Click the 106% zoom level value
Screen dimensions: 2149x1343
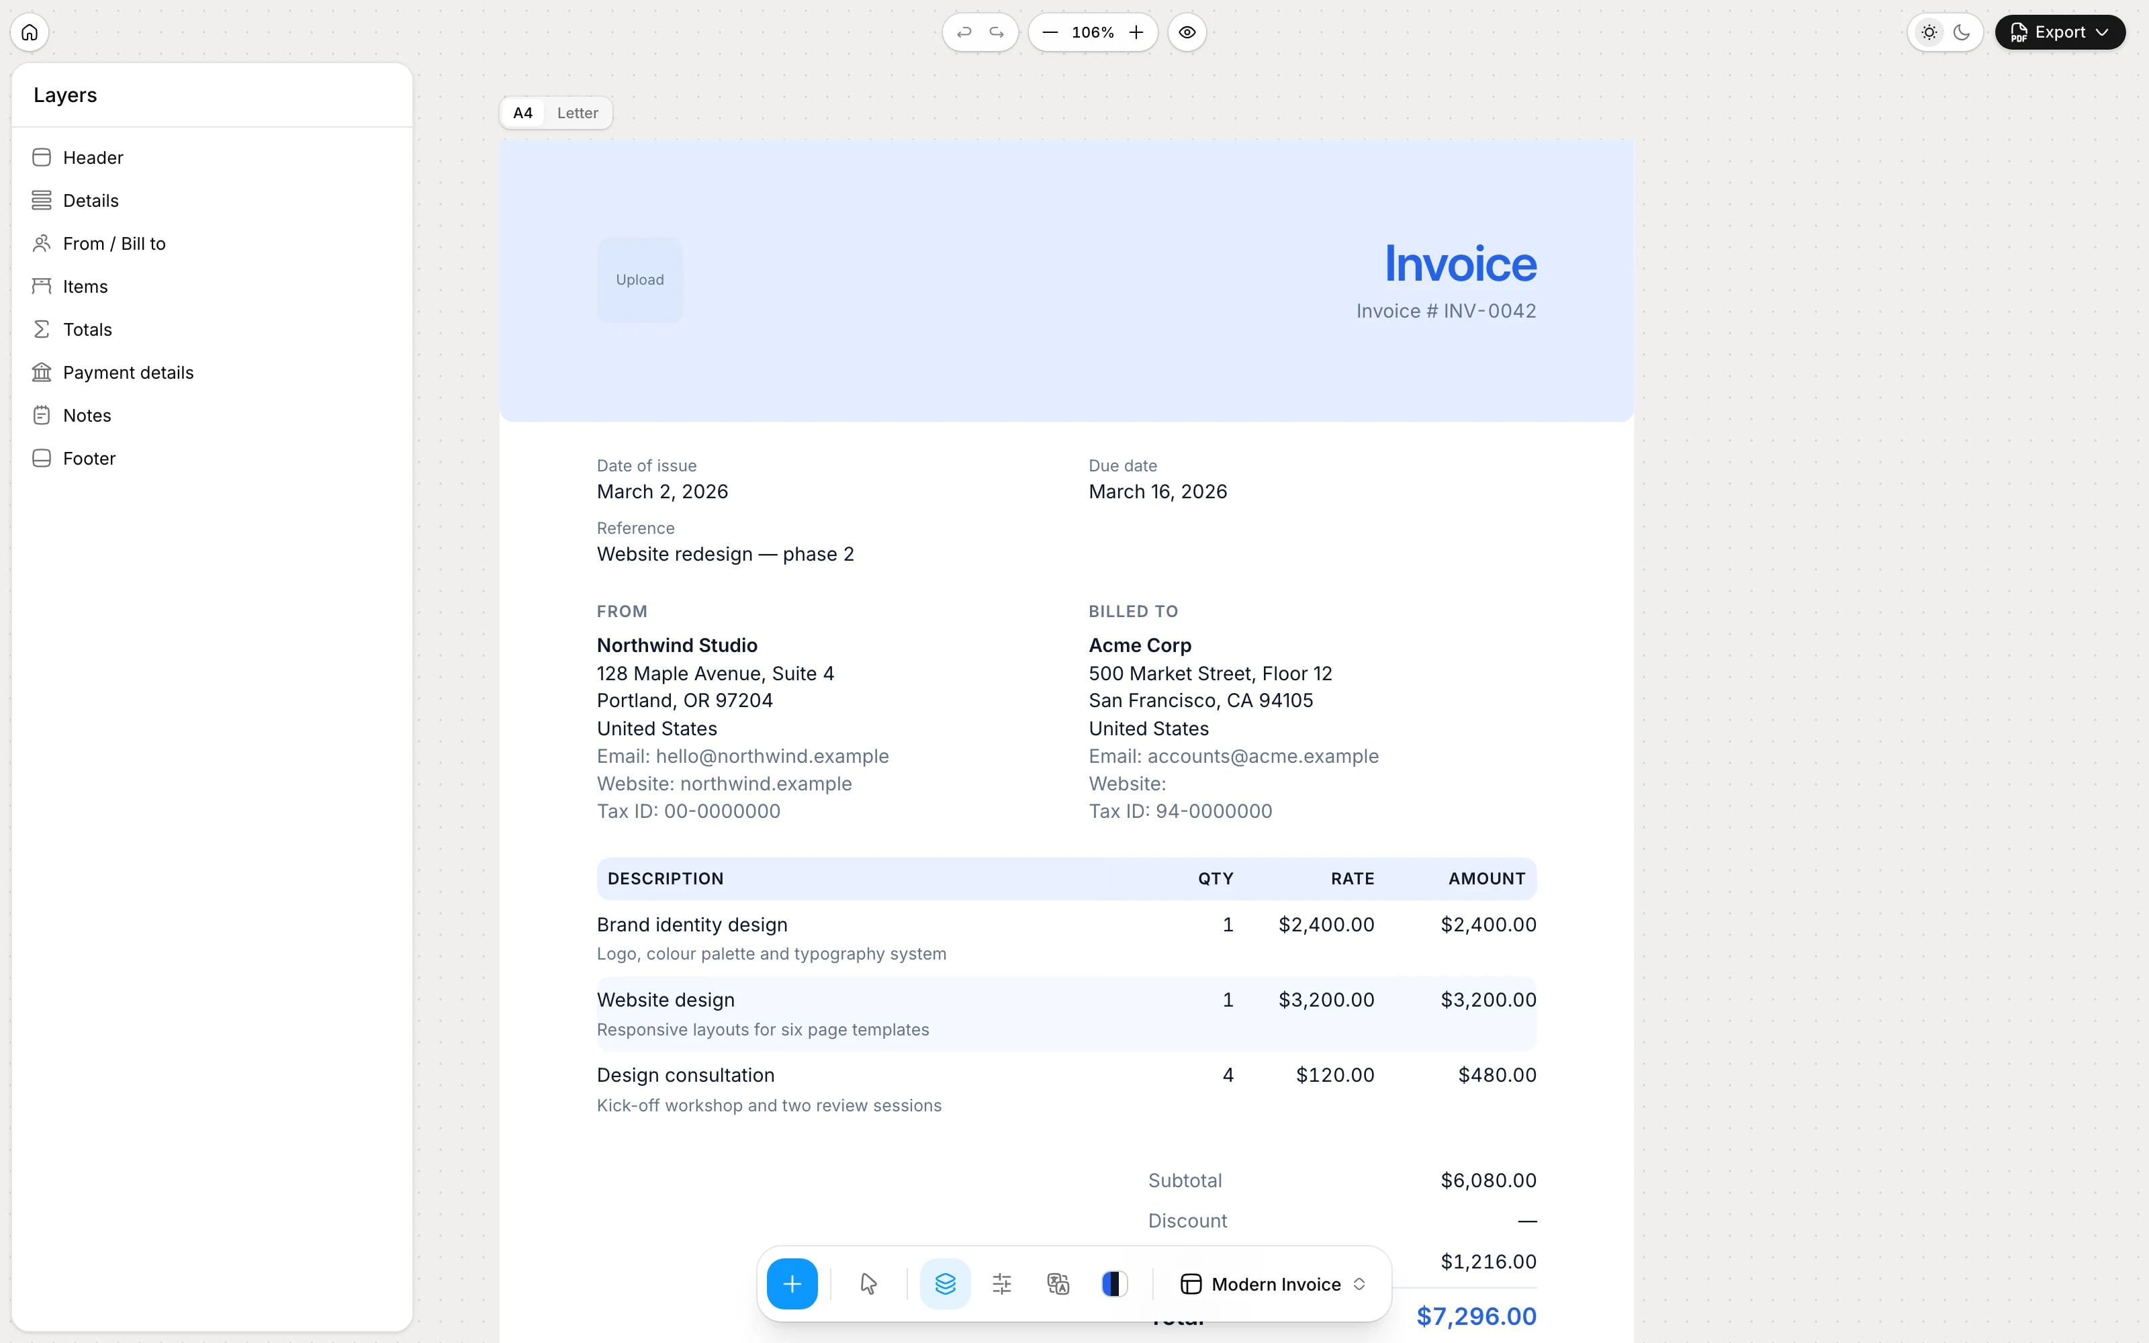pyautogui.click(x=1092, y=33)
